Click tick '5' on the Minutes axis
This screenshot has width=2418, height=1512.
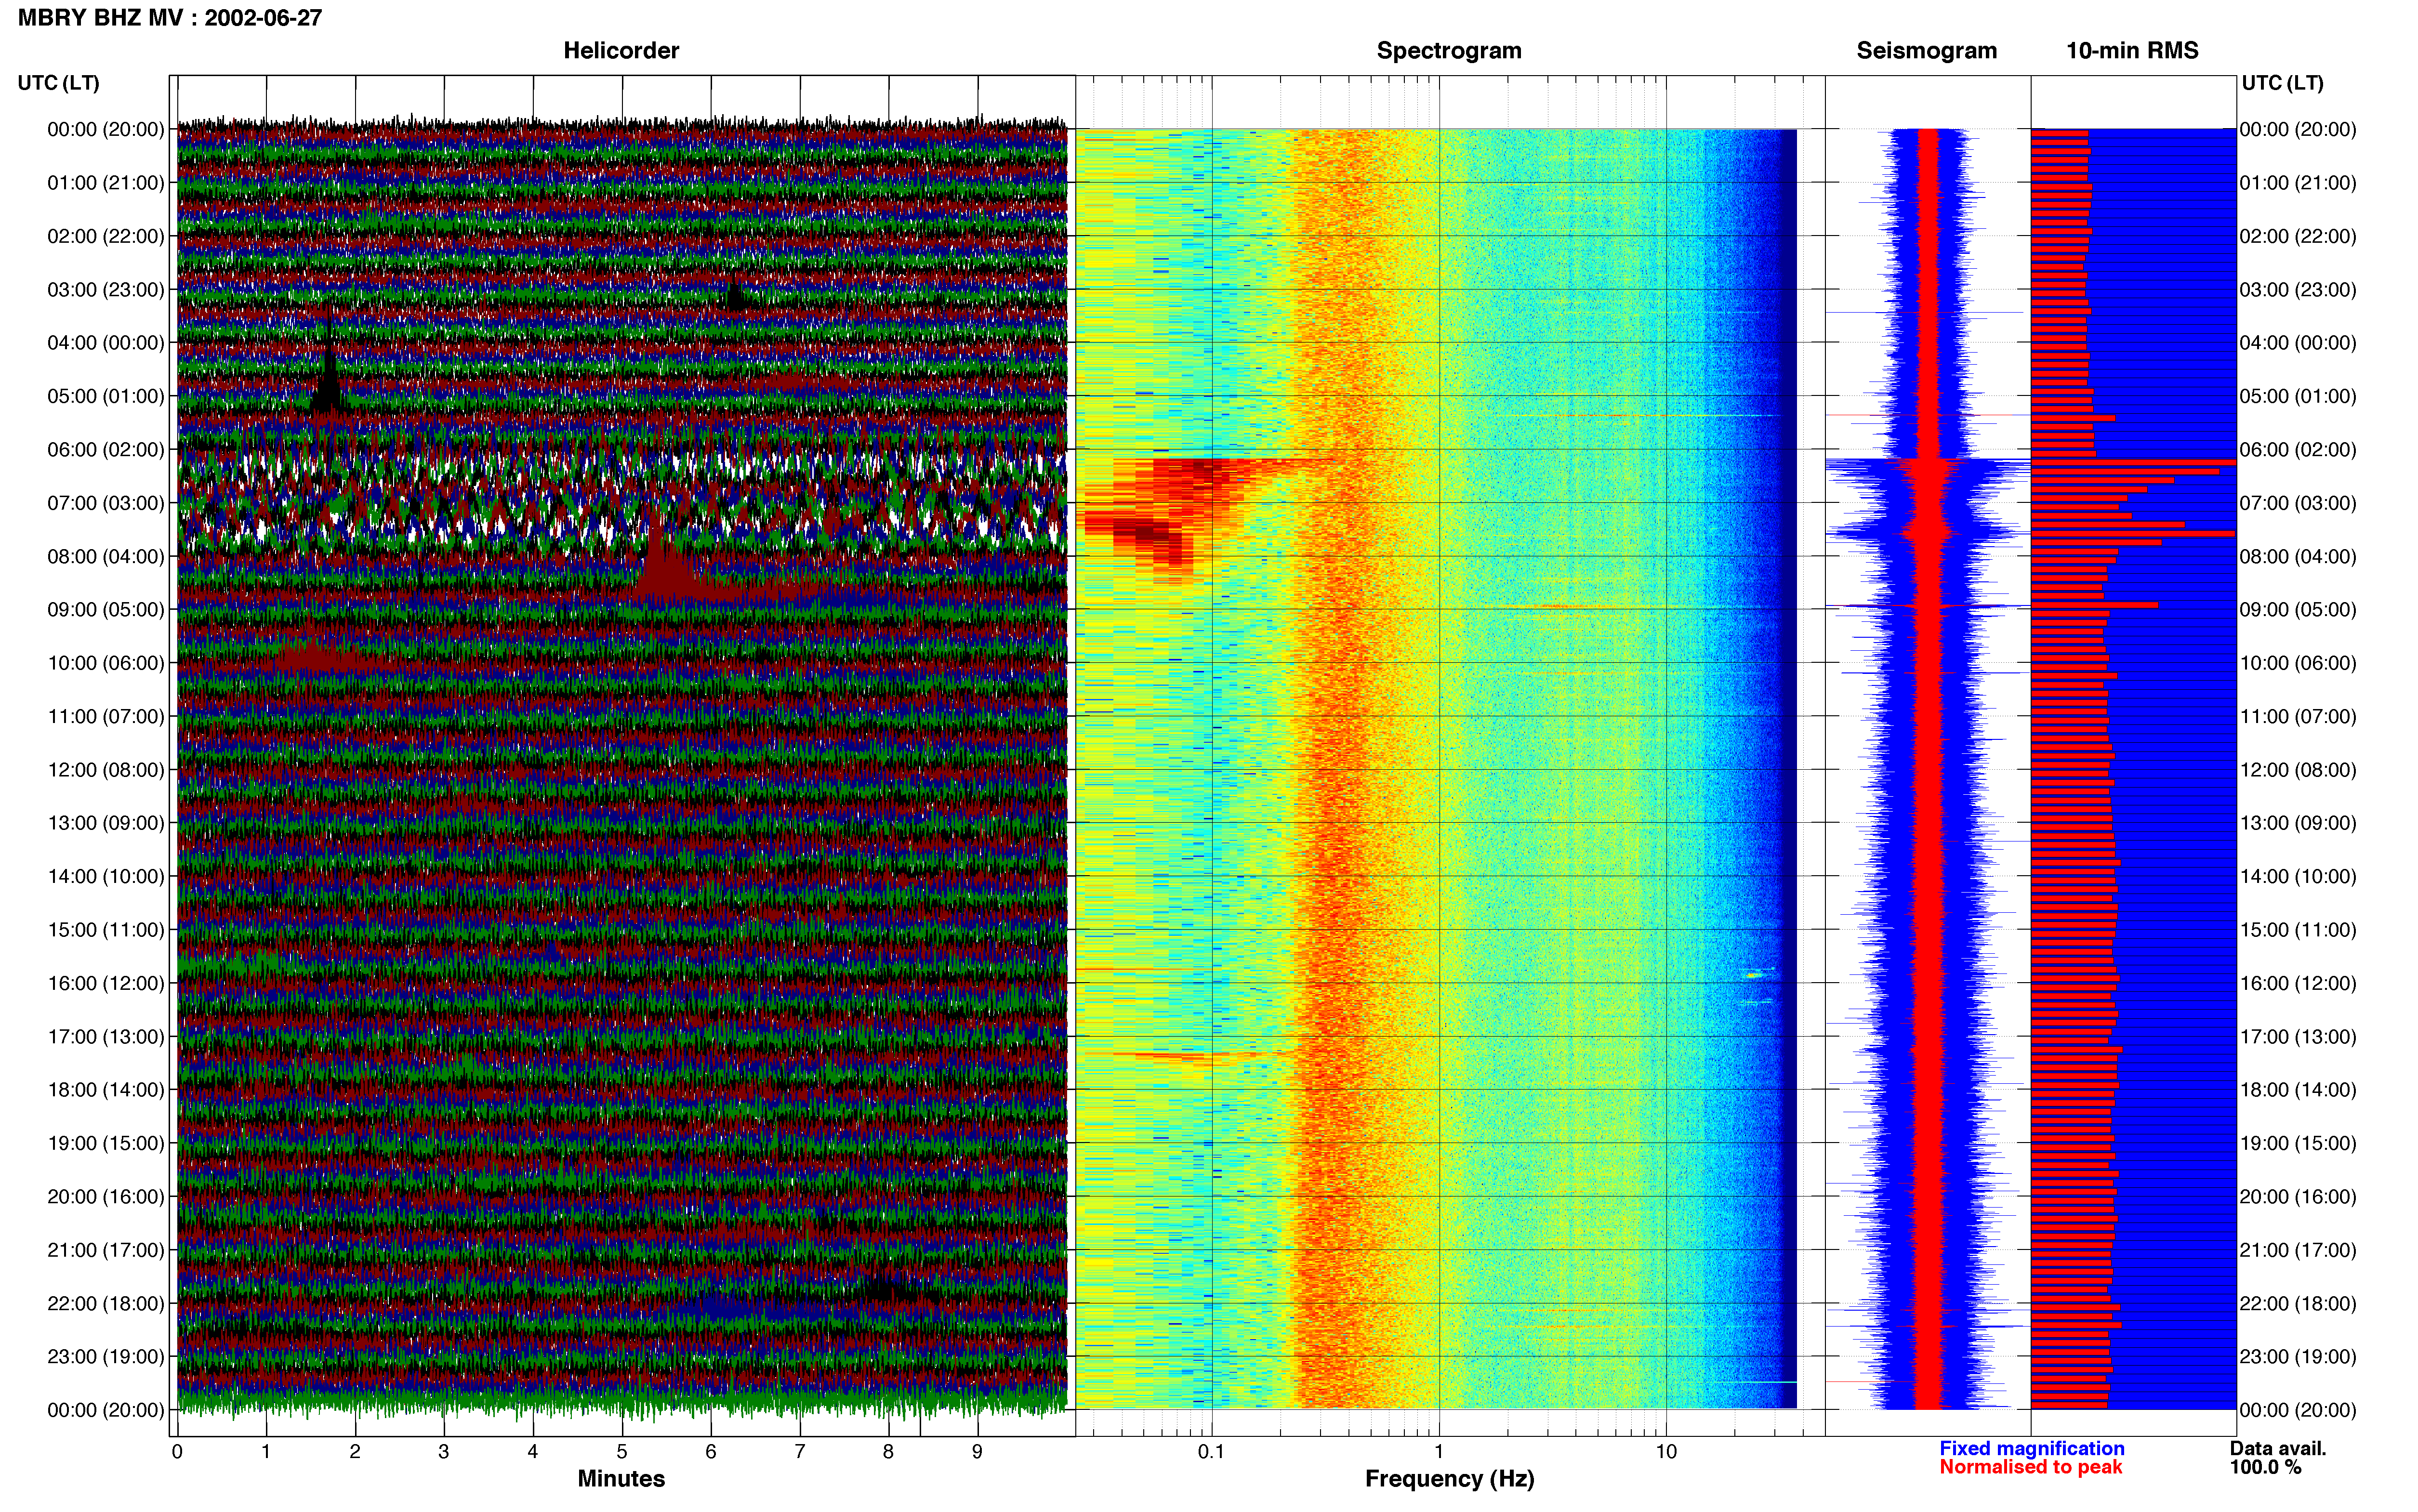point(622,1452)
